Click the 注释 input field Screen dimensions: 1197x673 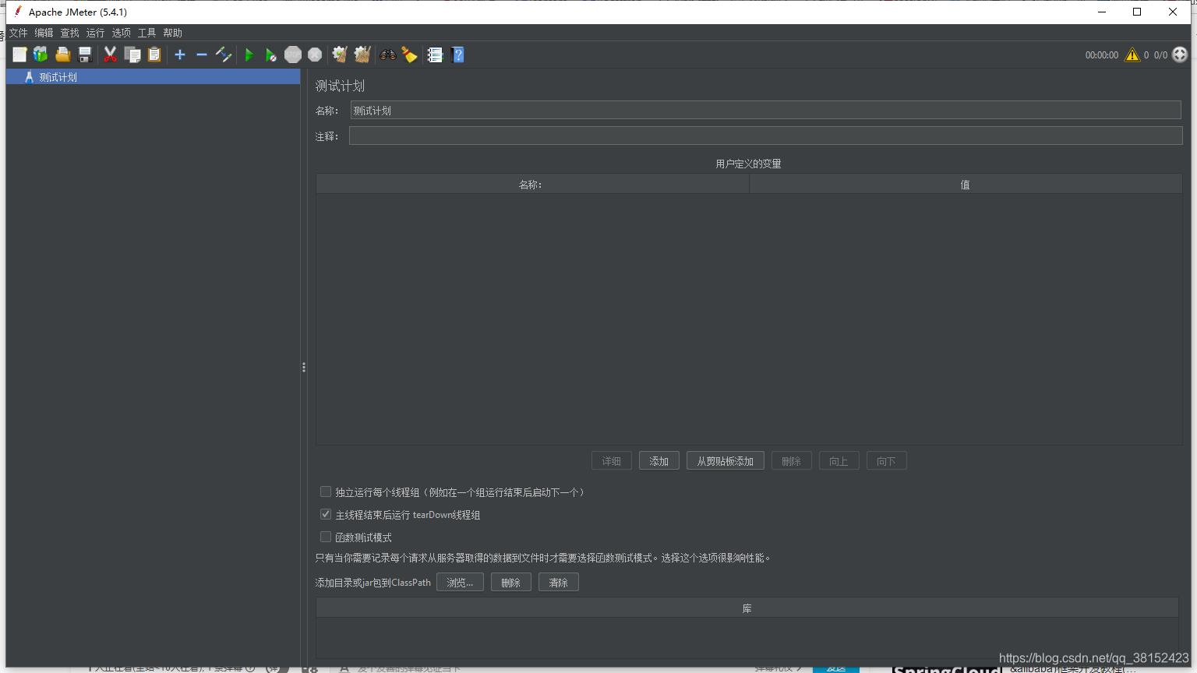766,136
